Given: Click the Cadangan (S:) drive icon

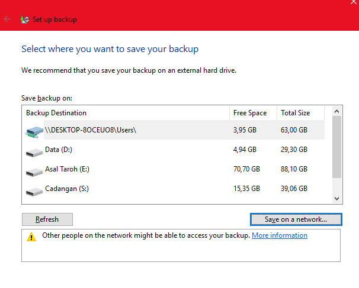Looking at the screenshot, I should pyautogui.click(x=34, y=192).
